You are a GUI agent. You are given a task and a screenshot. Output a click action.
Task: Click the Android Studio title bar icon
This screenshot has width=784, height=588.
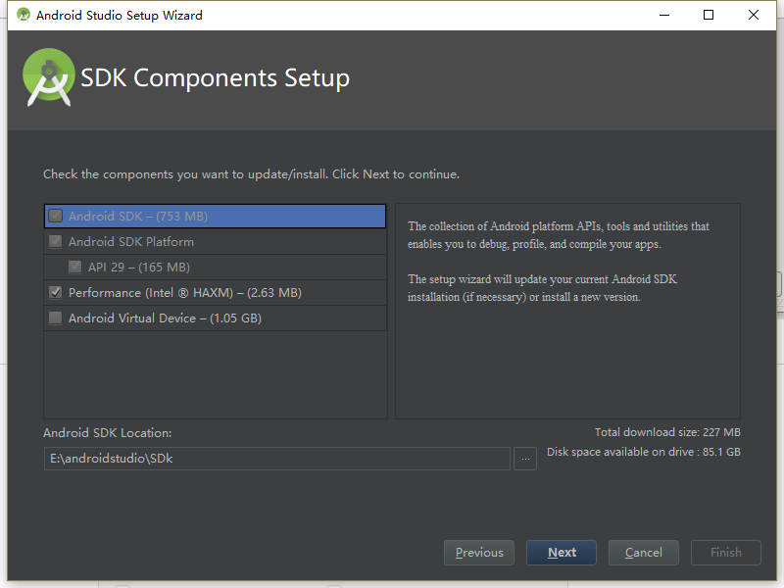pos(23,15)
